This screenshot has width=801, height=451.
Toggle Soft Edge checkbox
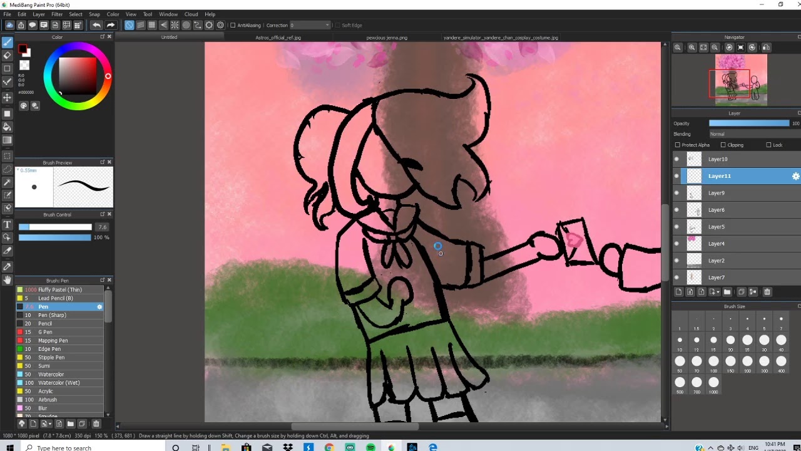coord(337,25)
